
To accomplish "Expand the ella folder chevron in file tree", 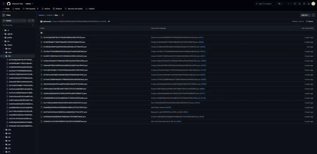I will coord(4,130).
